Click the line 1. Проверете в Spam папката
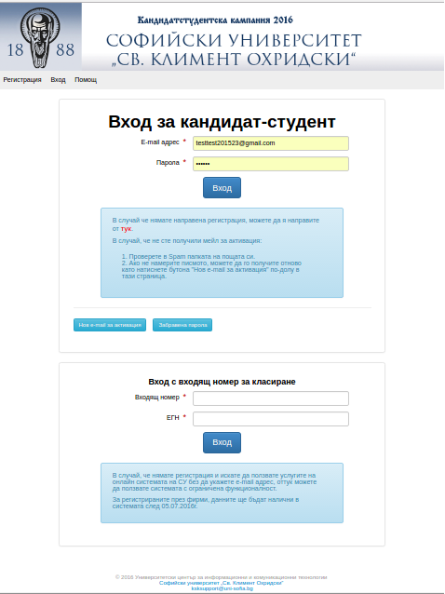This screenshot has width=445, height=594. pos(188,256)
